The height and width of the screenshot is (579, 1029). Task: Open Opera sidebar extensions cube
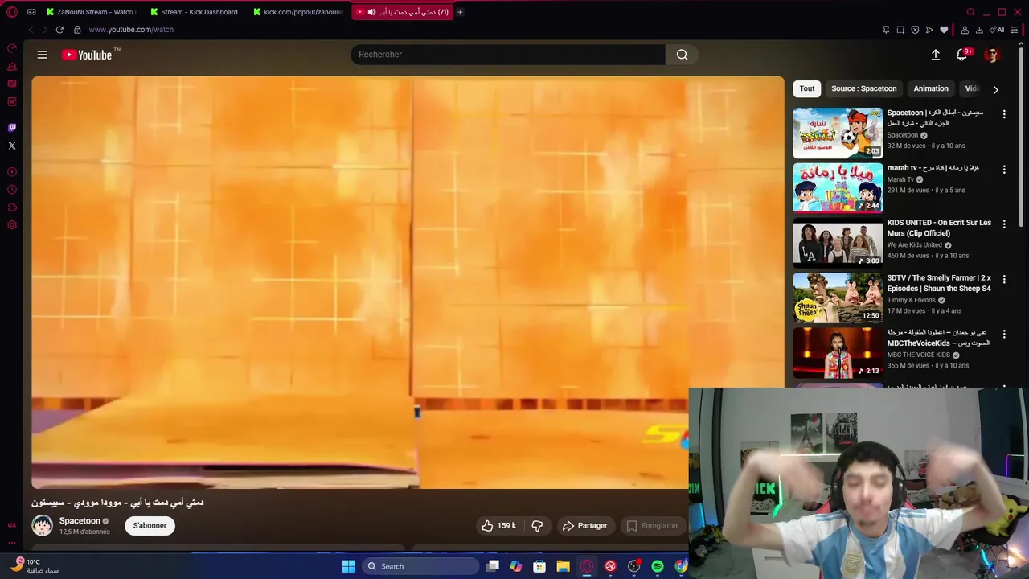(x=12, y=207)
